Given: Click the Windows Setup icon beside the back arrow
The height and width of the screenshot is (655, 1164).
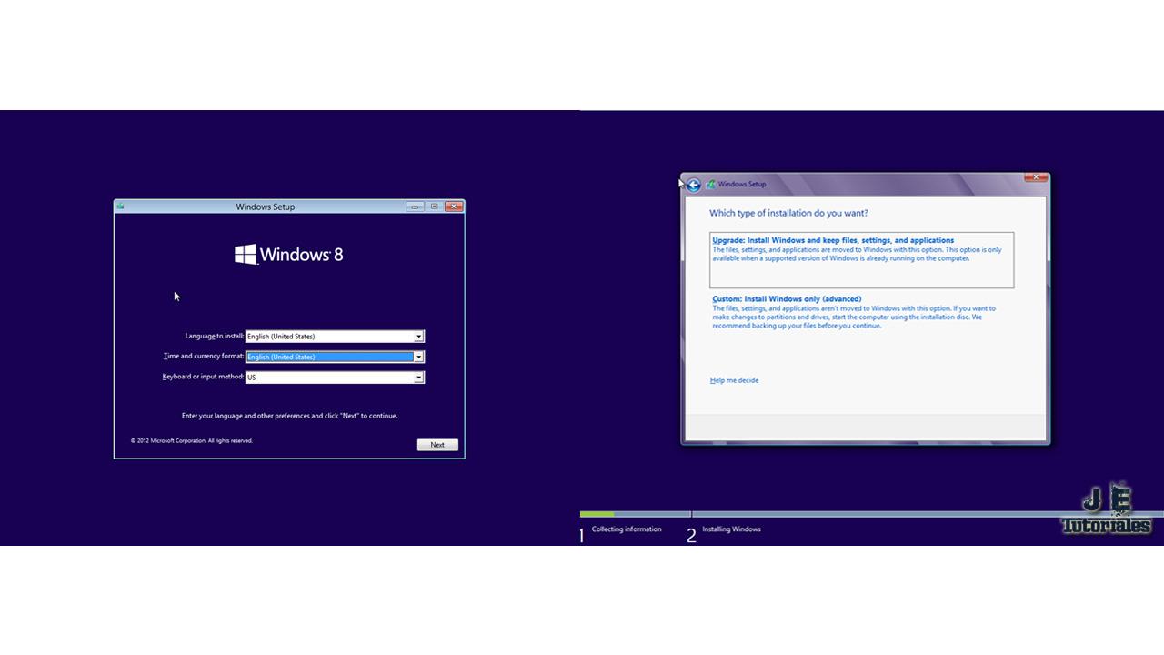Looking at the screenshot, I should [x=711, y=185].
